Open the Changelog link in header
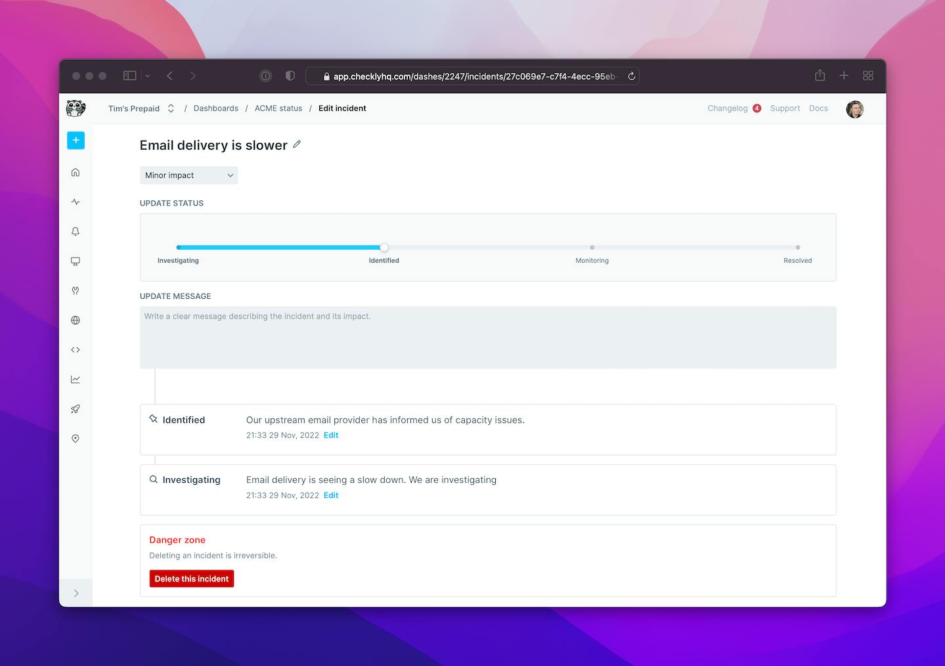The image size is (945, 666). coord(728,108)
